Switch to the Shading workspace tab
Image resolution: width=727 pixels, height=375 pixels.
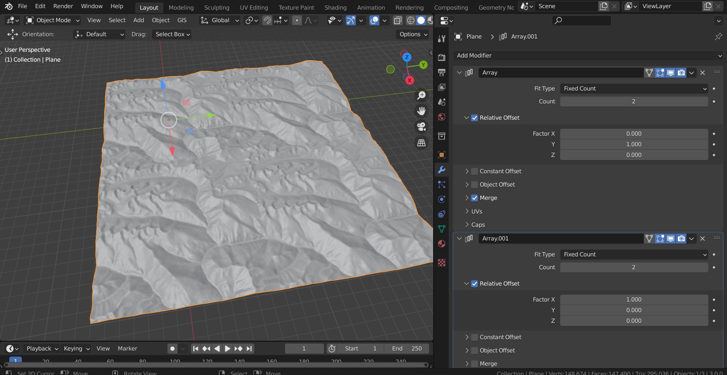pyautogui.click(x=335, y=7)
